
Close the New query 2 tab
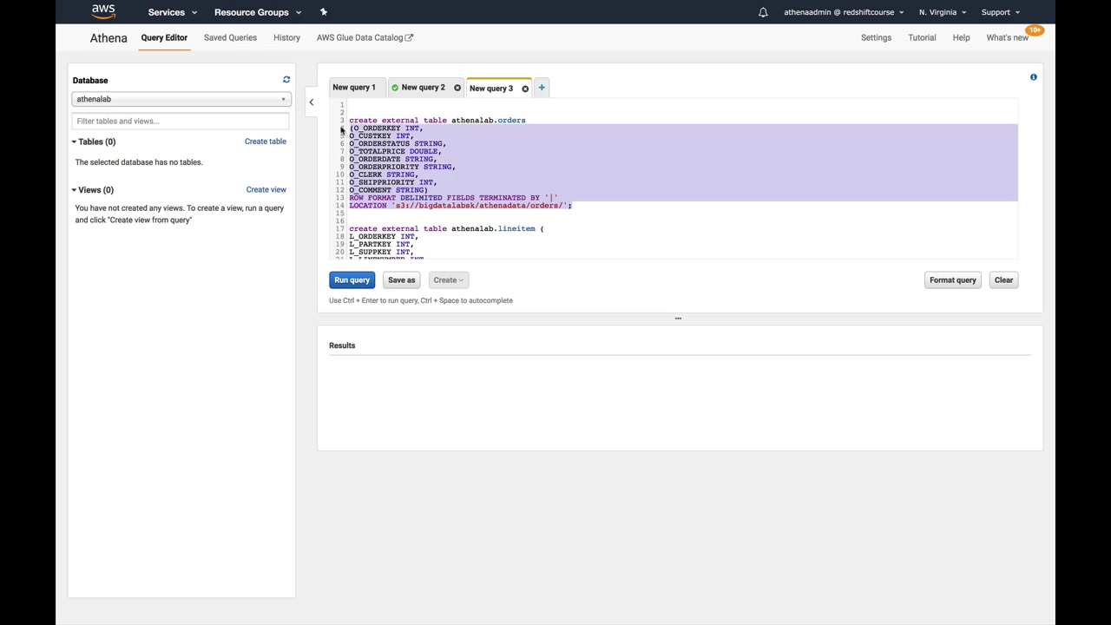[457, 88]
